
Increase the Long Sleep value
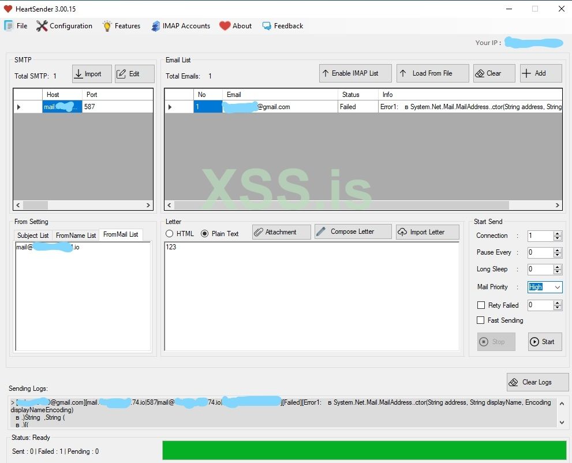[558, 267]
